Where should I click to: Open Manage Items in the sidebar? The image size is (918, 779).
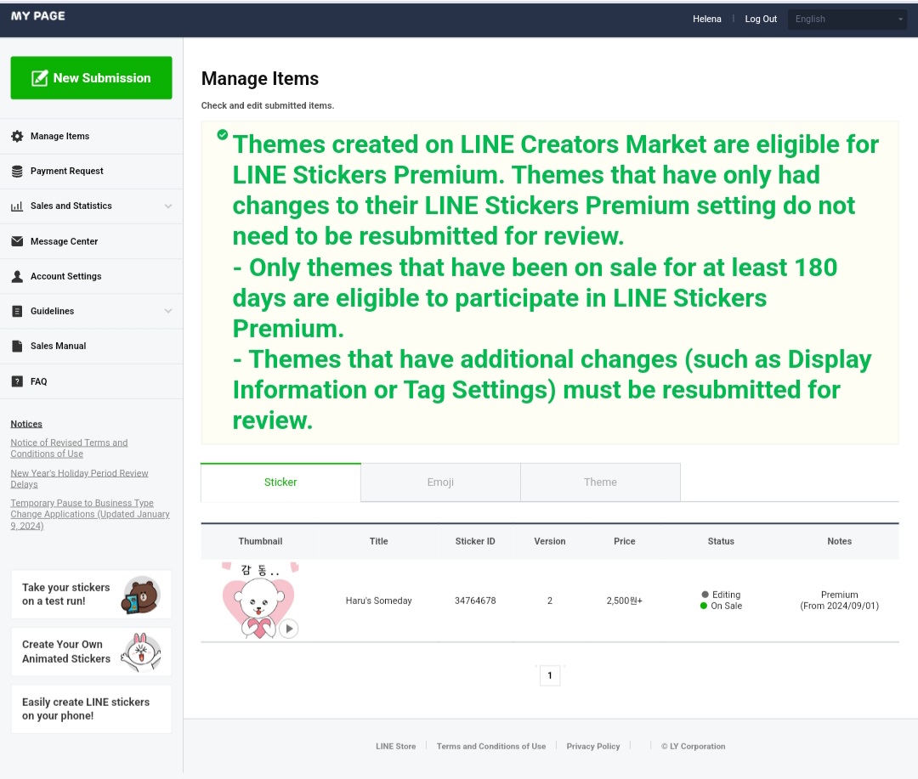point(91,137)
